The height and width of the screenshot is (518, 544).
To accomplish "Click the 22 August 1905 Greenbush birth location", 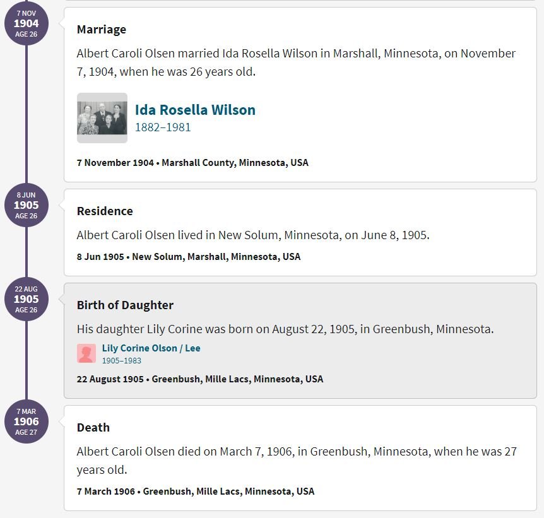I will pos(200,379).
